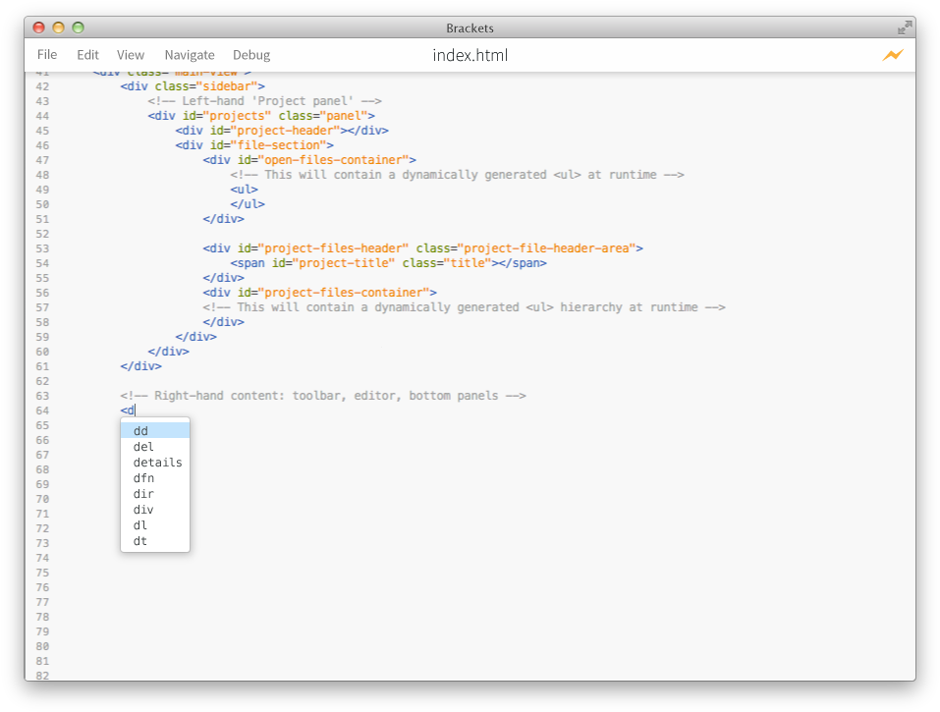Image resolution: width=940 pixels, height=712 pixels.
Task: Click the closing </div> on line 59
Action: (196, 337)
